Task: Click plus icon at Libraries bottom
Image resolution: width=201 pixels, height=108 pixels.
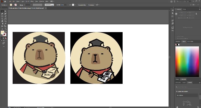Action: (198, 107)
